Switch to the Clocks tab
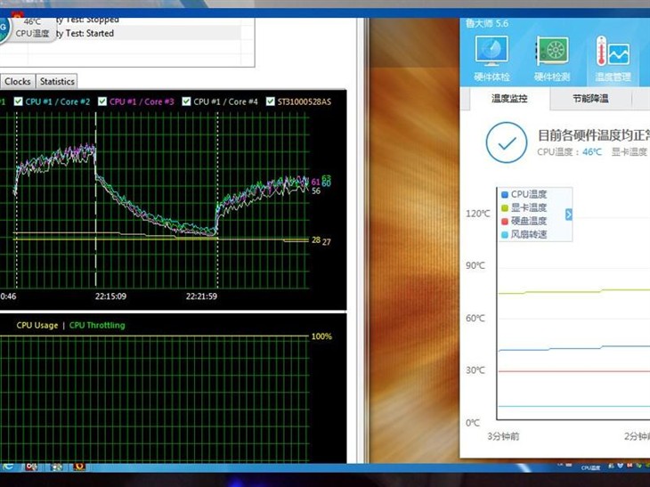The height and width of the screenshot is (487, 650). click(18, 81)
